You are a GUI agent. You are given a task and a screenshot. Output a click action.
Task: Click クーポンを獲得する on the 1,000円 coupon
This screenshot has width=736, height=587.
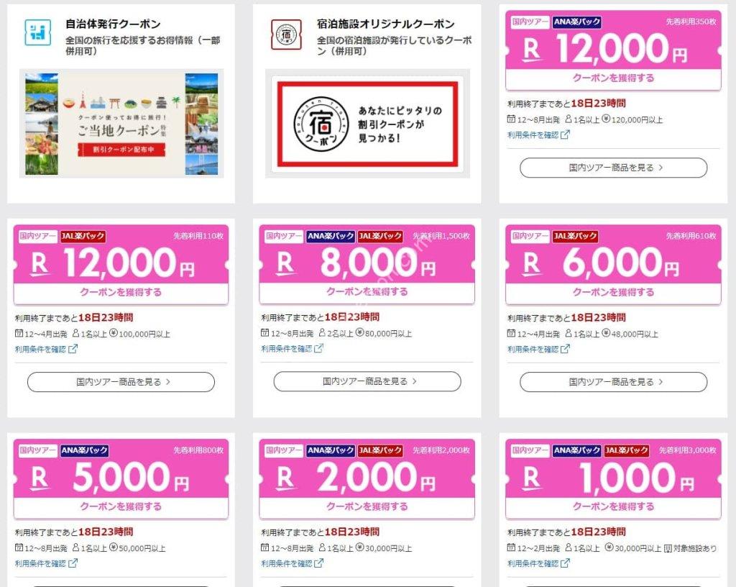coord(613,506)
